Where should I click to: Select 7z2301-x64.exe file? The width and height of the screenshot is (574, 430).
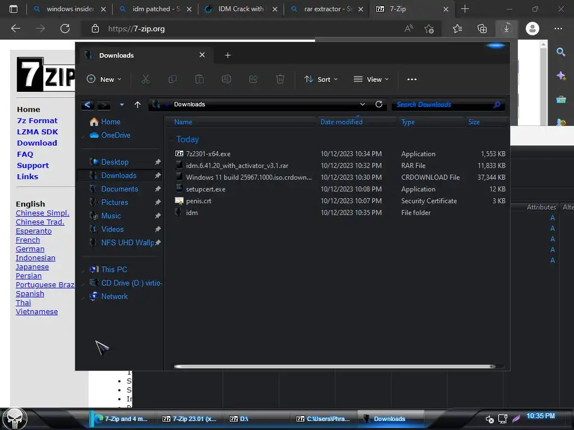tap(208, 154)
